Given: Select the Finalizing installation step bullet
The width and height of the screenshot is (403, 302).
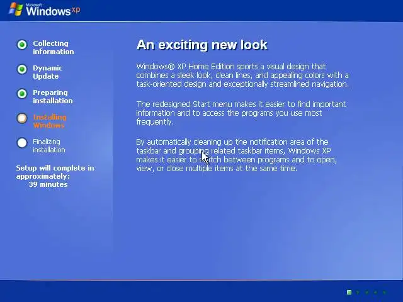Looking at the screenshot, I should coord(22,143).
